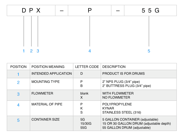Click the CONTAINER SIZE cell
Viewport: 183px width, 135px height.
pyautogui.click(x=52, y=123)
